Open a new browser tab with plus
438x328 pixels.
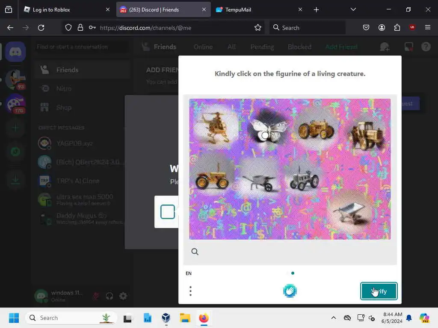pos(316,10)
